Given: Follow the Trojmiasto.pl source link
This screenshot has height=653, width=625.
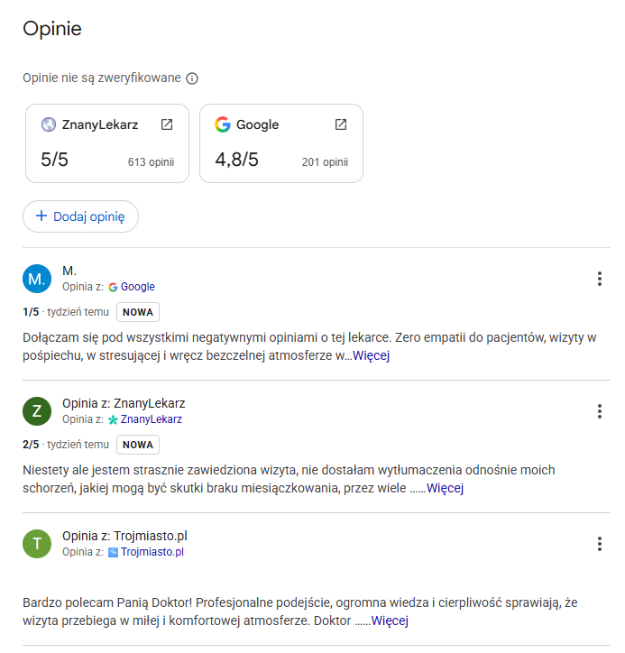Looking at the screenshot, I should (152, 552).
